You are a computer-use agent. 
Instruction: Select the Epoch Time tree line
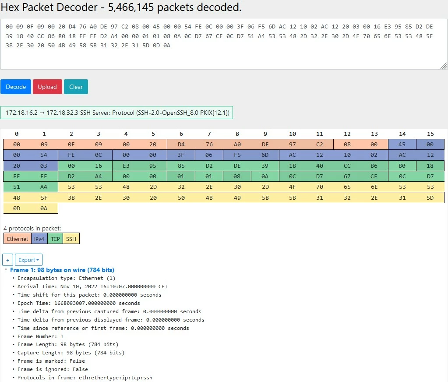tap(79, 303)
